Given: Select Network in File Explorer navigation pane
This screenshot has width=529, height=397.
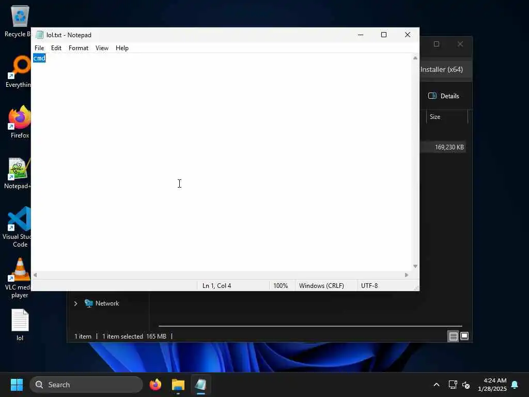Looking at the screenshot, I should tap(107, 303).
